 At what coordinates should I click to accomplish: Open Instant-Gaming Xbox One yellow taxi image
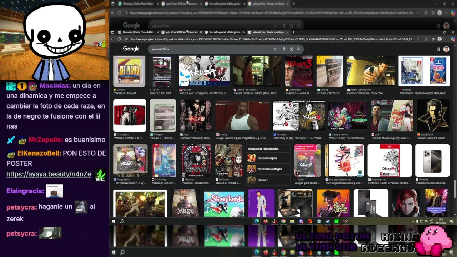coord(371,71)
